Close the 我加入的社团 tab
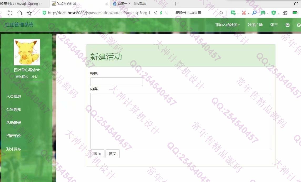 tap(107, 4)
